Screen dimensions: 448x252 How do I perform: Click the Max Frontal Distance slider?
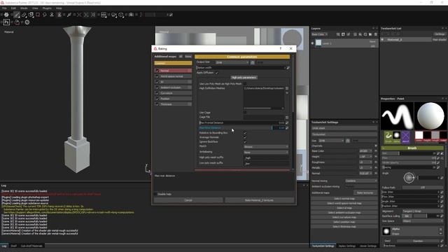241,122
